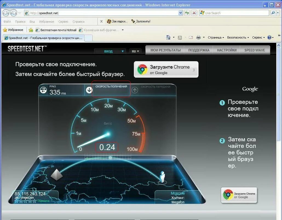Open the Страница command menu
The width and height of the screenshot is (282, 220).
coord(216,37)
